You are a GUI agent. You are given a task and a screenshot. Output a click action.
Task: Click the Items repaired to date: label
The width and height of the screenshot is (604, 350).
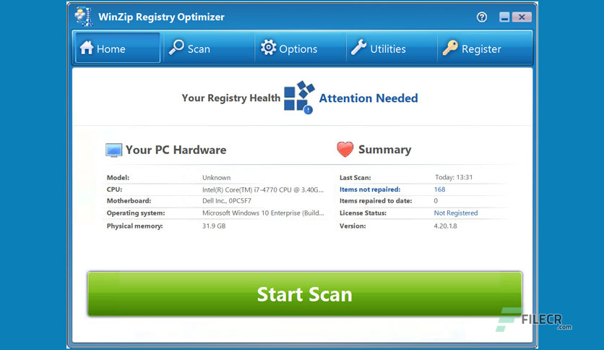376,201
